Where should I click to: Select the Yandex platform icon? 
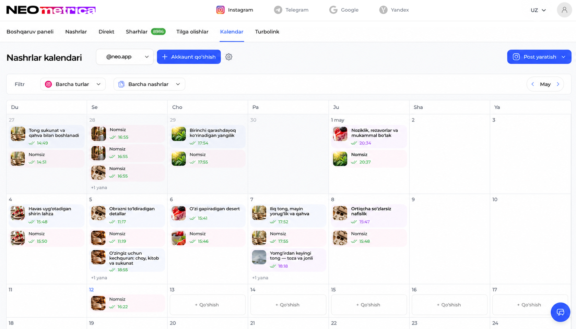(383, 10)
